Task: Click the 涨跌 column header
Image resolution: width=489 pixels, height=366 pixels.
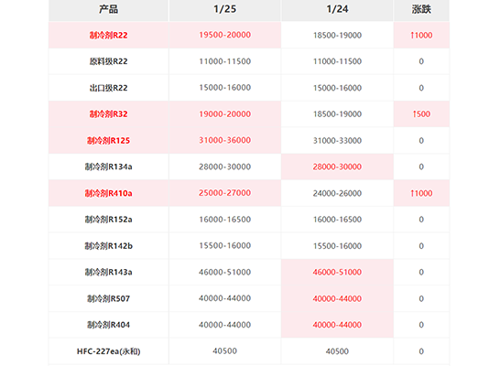Action: point(421,9)
